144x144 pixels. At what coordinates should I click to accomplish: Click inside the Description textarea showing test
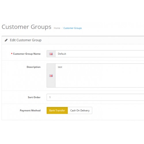point(100,75)
